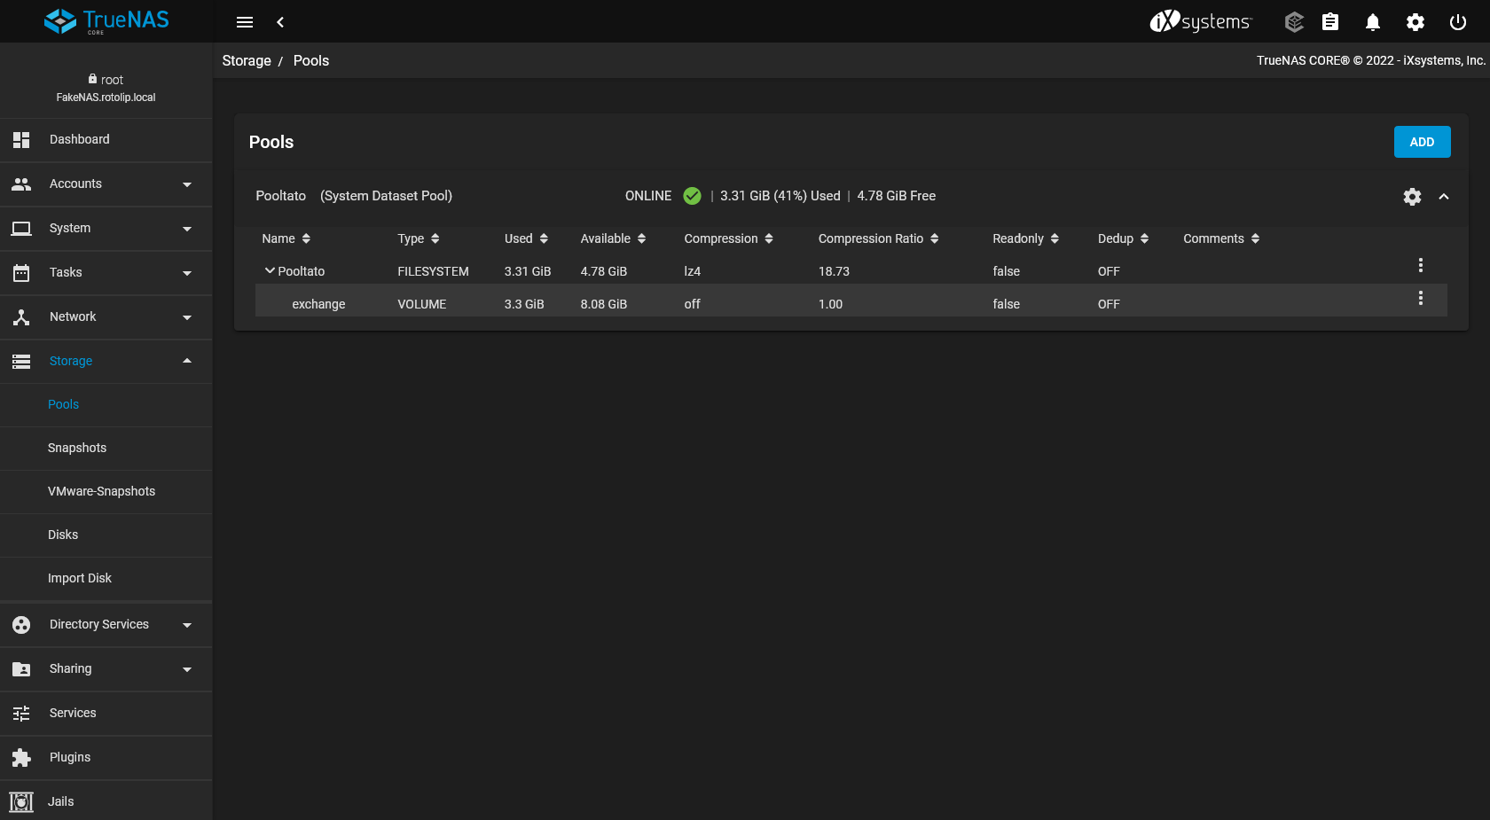Open the task manager clipboard icon
The height and width of the screenshot is (820, 1490).
pos(1329,22)
